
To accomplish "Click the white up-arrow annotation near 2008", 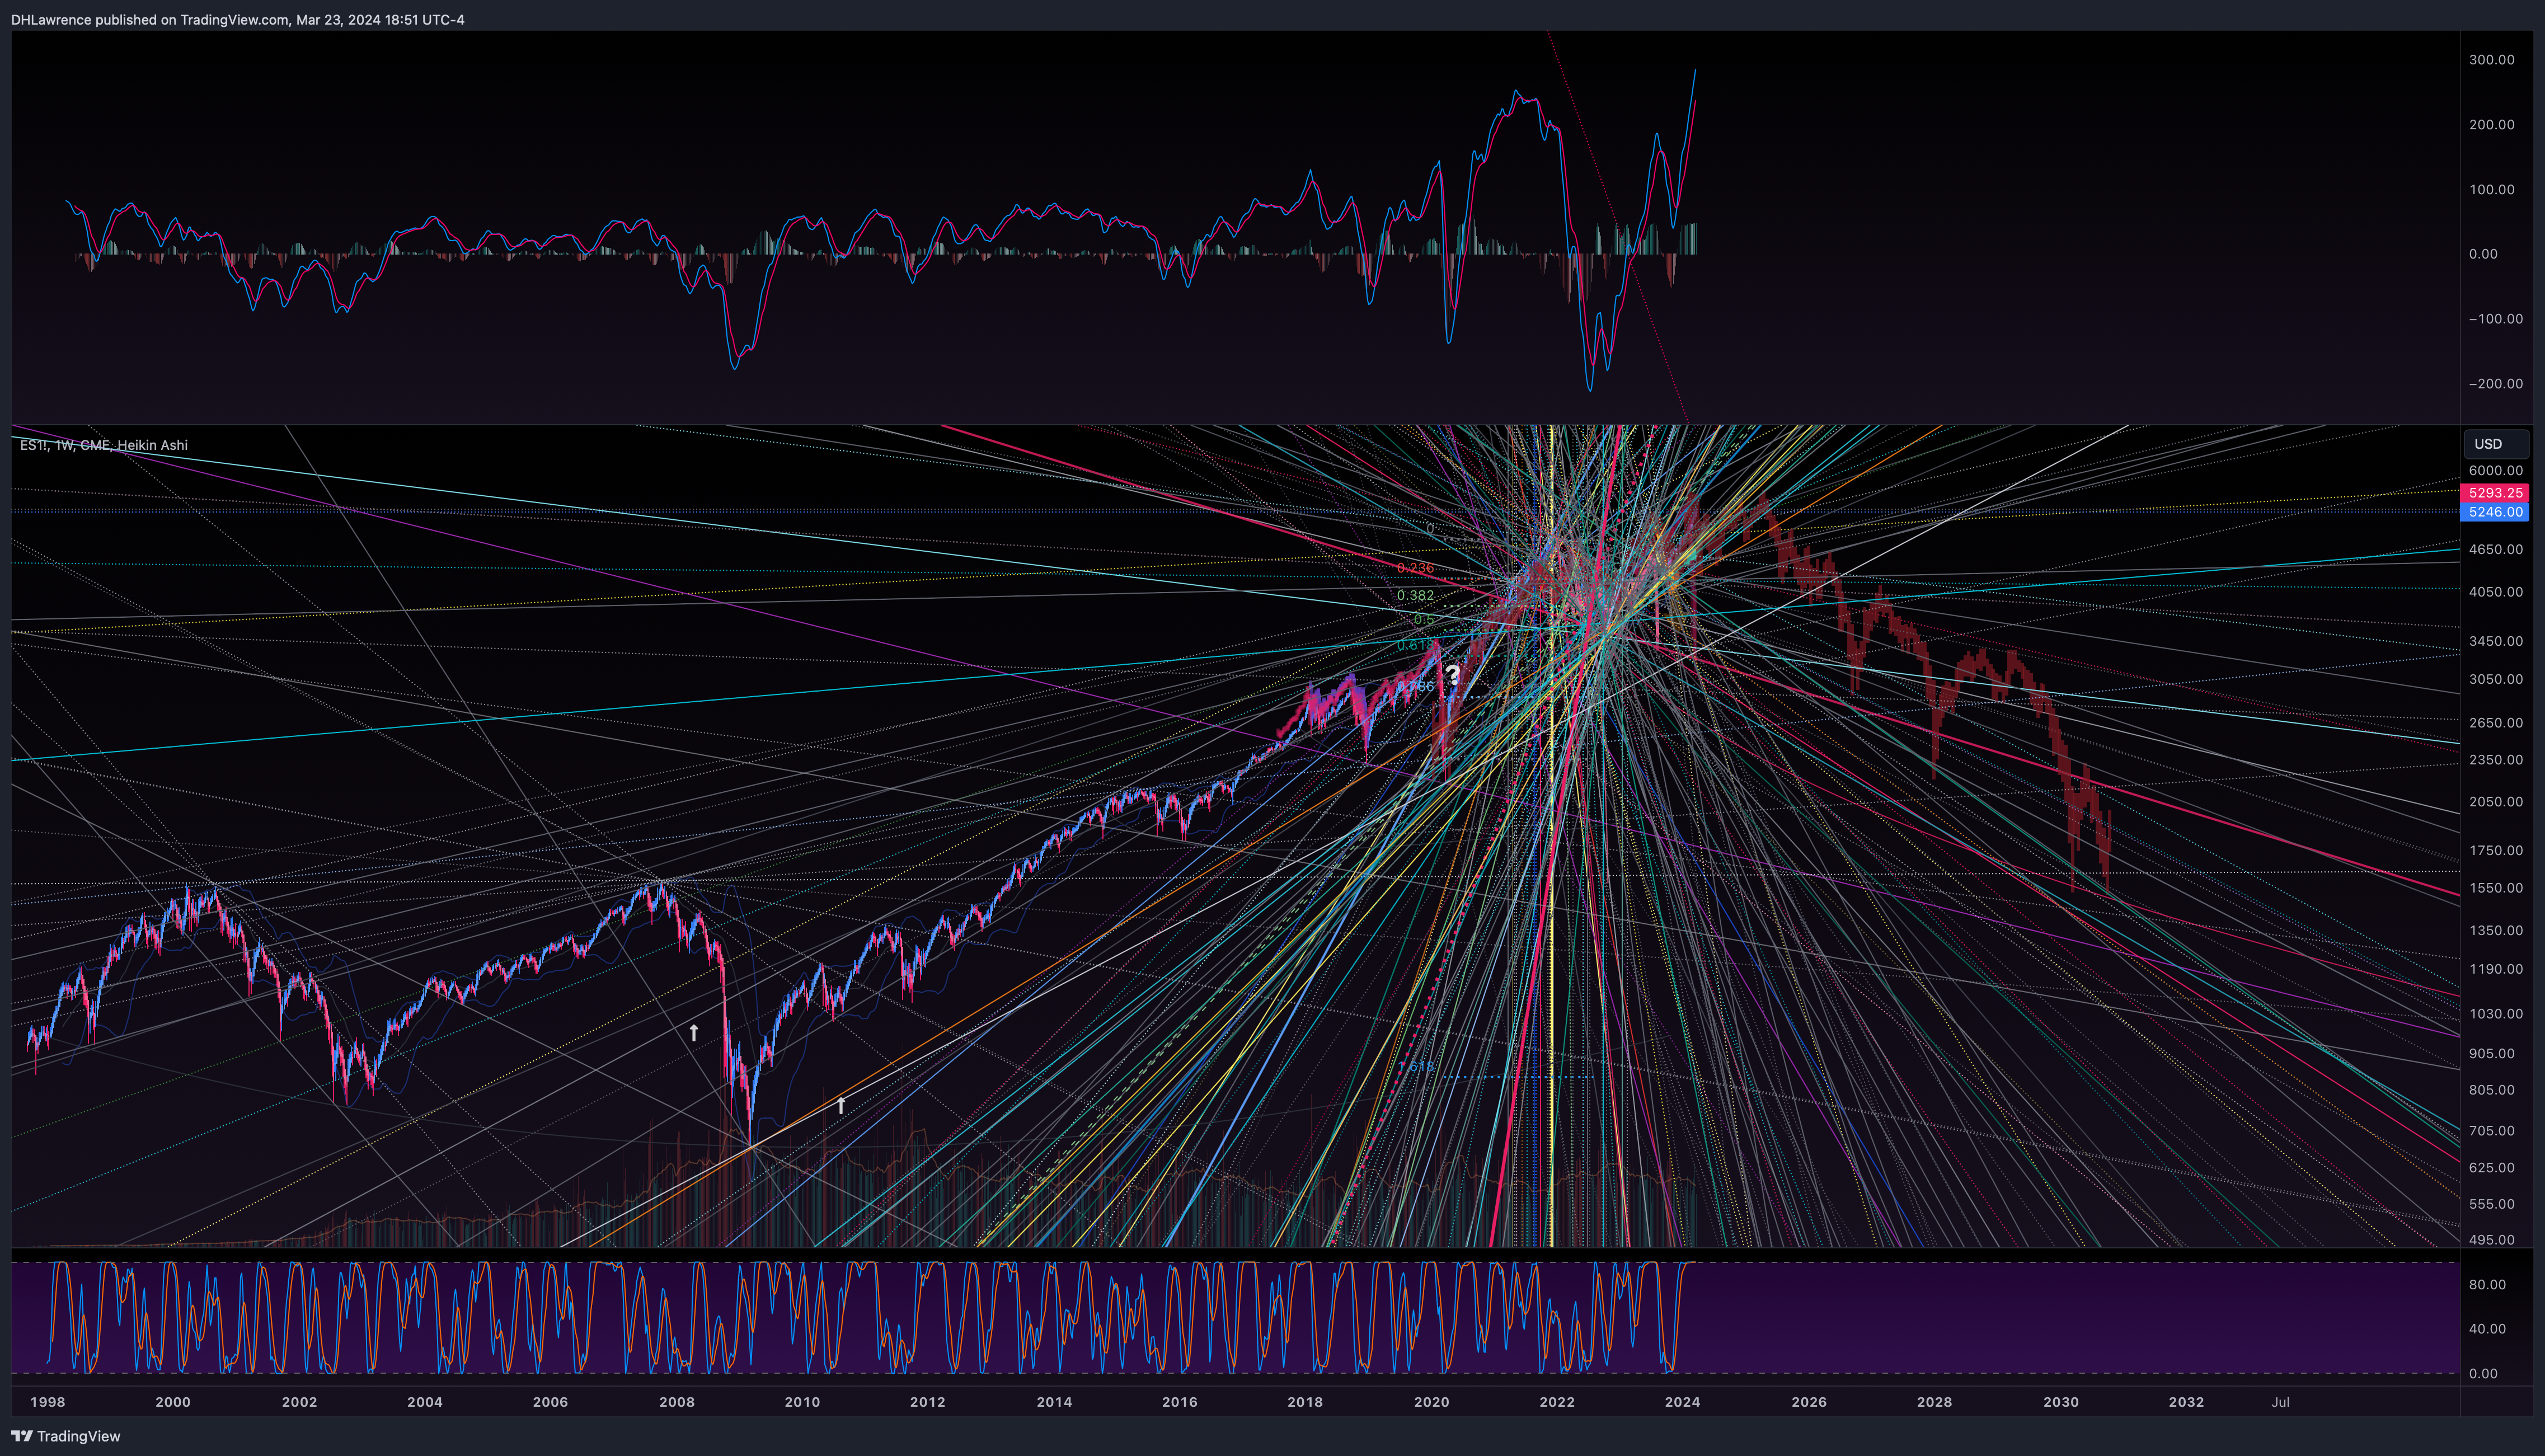I will [x=694, y=1032].
